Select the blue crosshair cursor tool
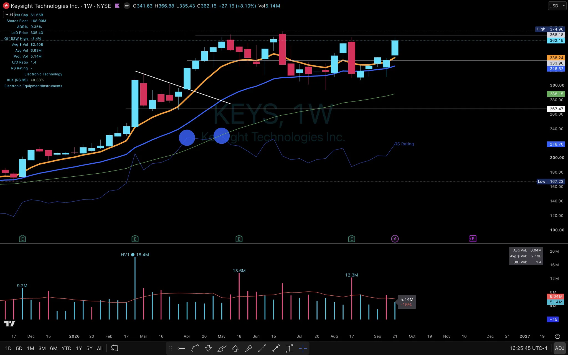The height and width of the screenshot is (355, 568). (x=303, y=348)
